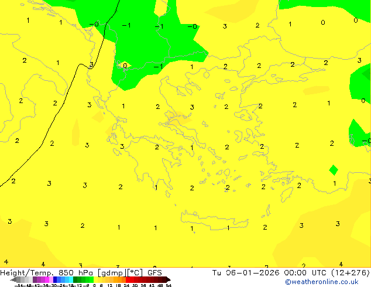Select the 'Height/Temp. 850 hPa' chart title
This screenshot has width=371, height=287.
[46, 273]
